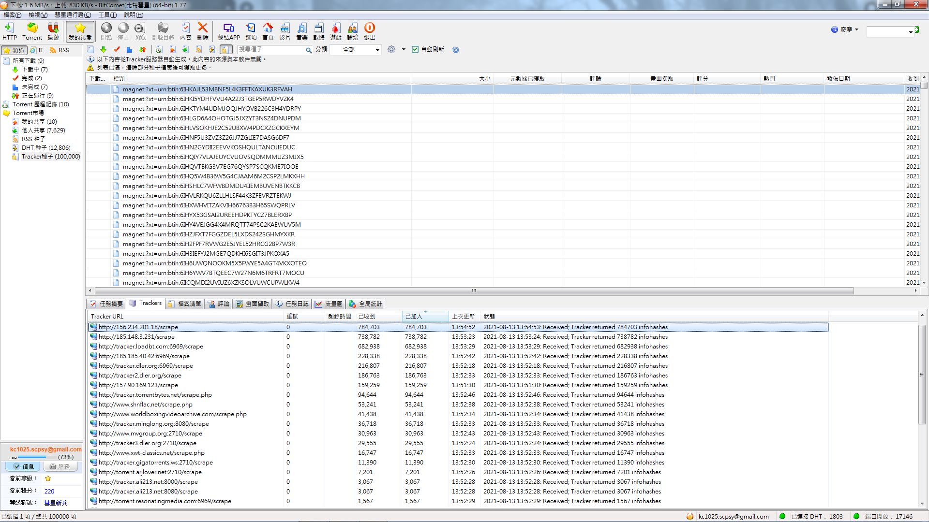The image size is (929, 522).
Task: Open the kc1025.scpsy@gmail.com account link
Action: click(45, 449)
